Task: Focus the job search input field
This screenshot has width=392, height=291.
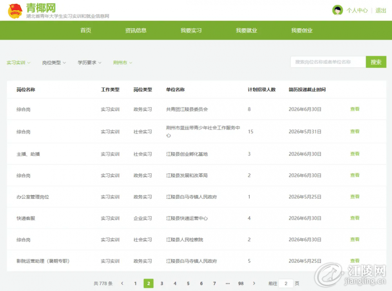Action: (x=328, y=62)
